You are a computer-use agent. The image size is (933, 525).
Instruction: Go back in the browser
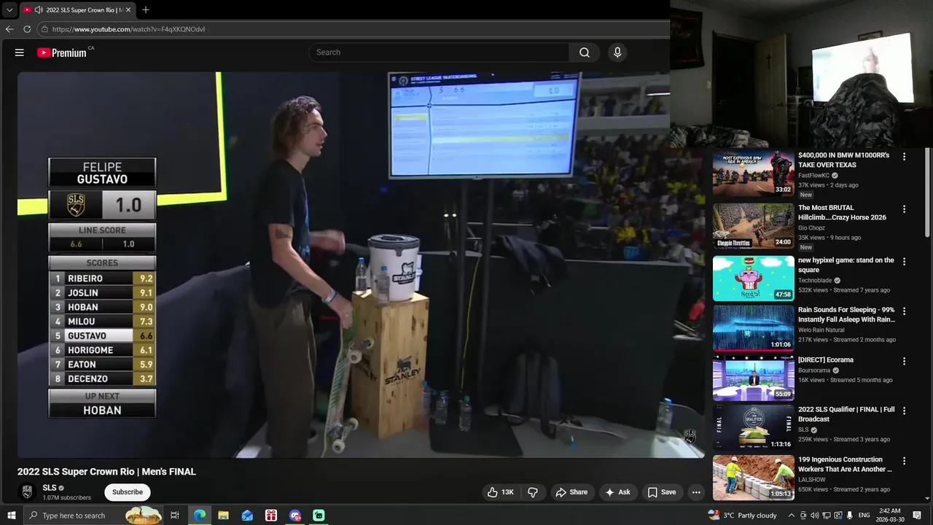(9, 29)
